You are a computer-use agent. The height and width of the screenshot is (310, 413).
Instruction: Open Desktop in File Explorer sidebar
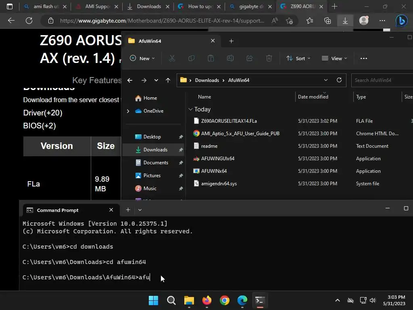point(152,137)
